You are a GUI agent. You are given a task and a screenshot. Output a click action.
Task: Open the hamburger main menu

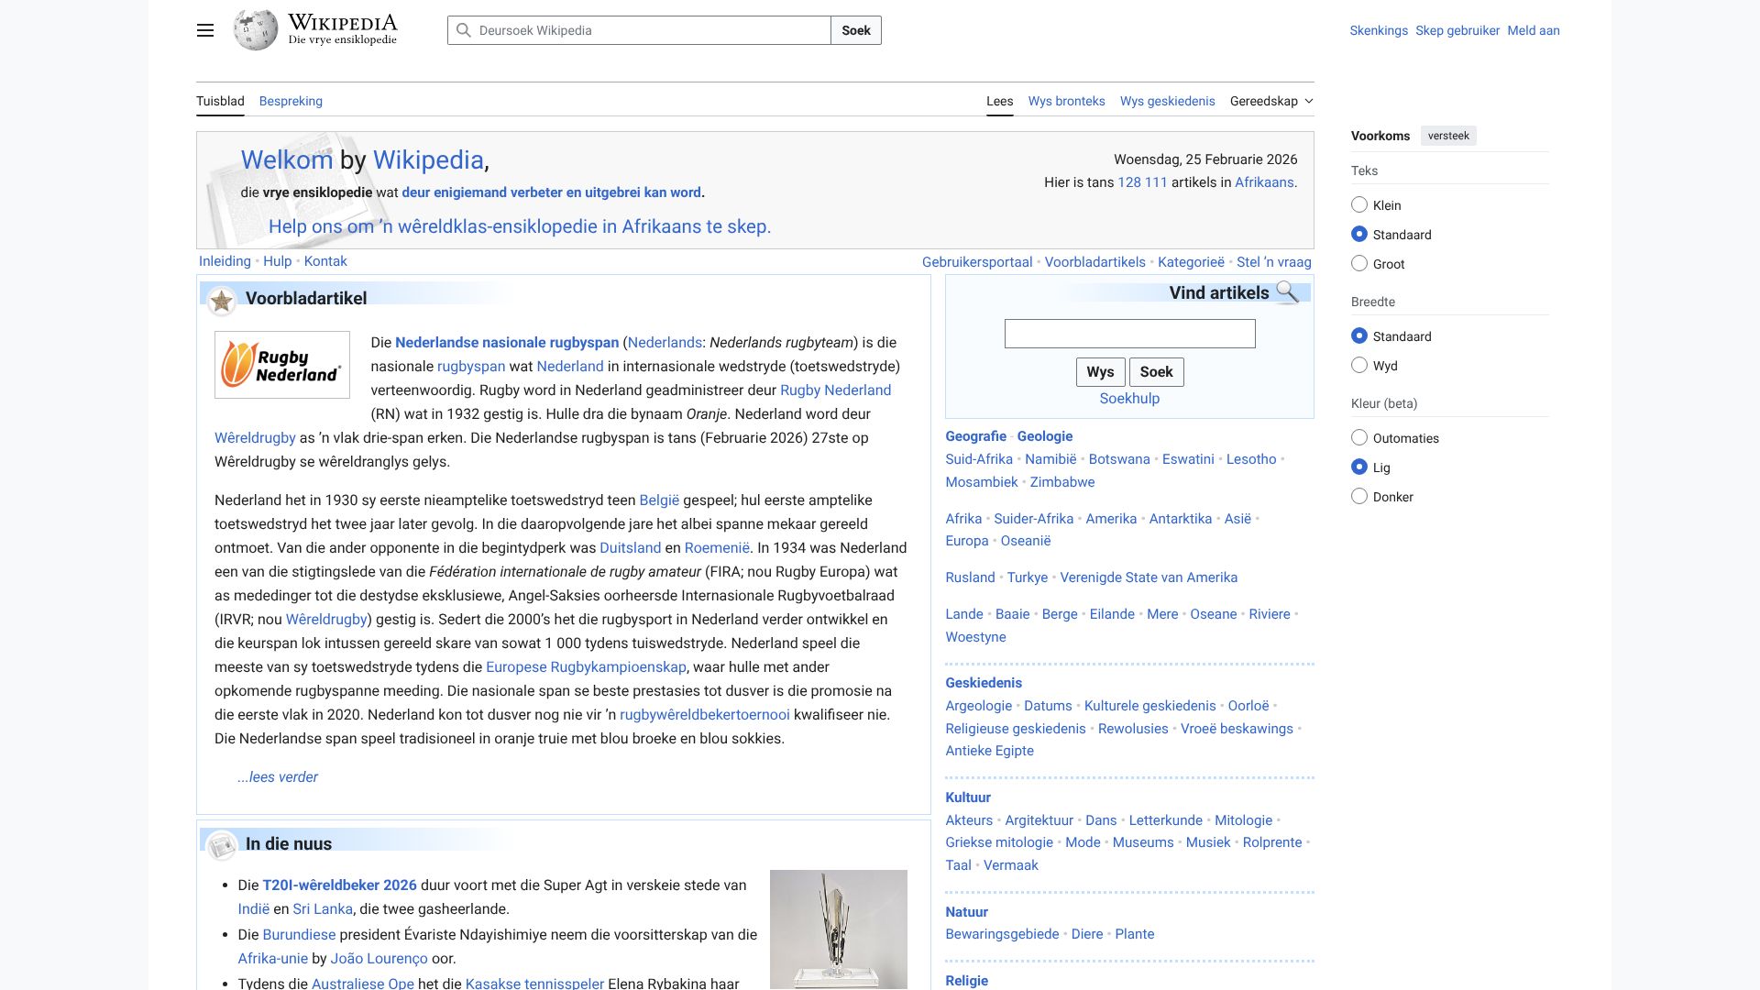(x=205, y=30)
